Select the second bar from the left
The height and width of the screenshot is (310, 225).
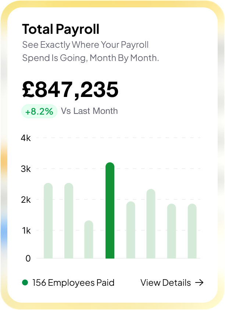click(69, 221)
